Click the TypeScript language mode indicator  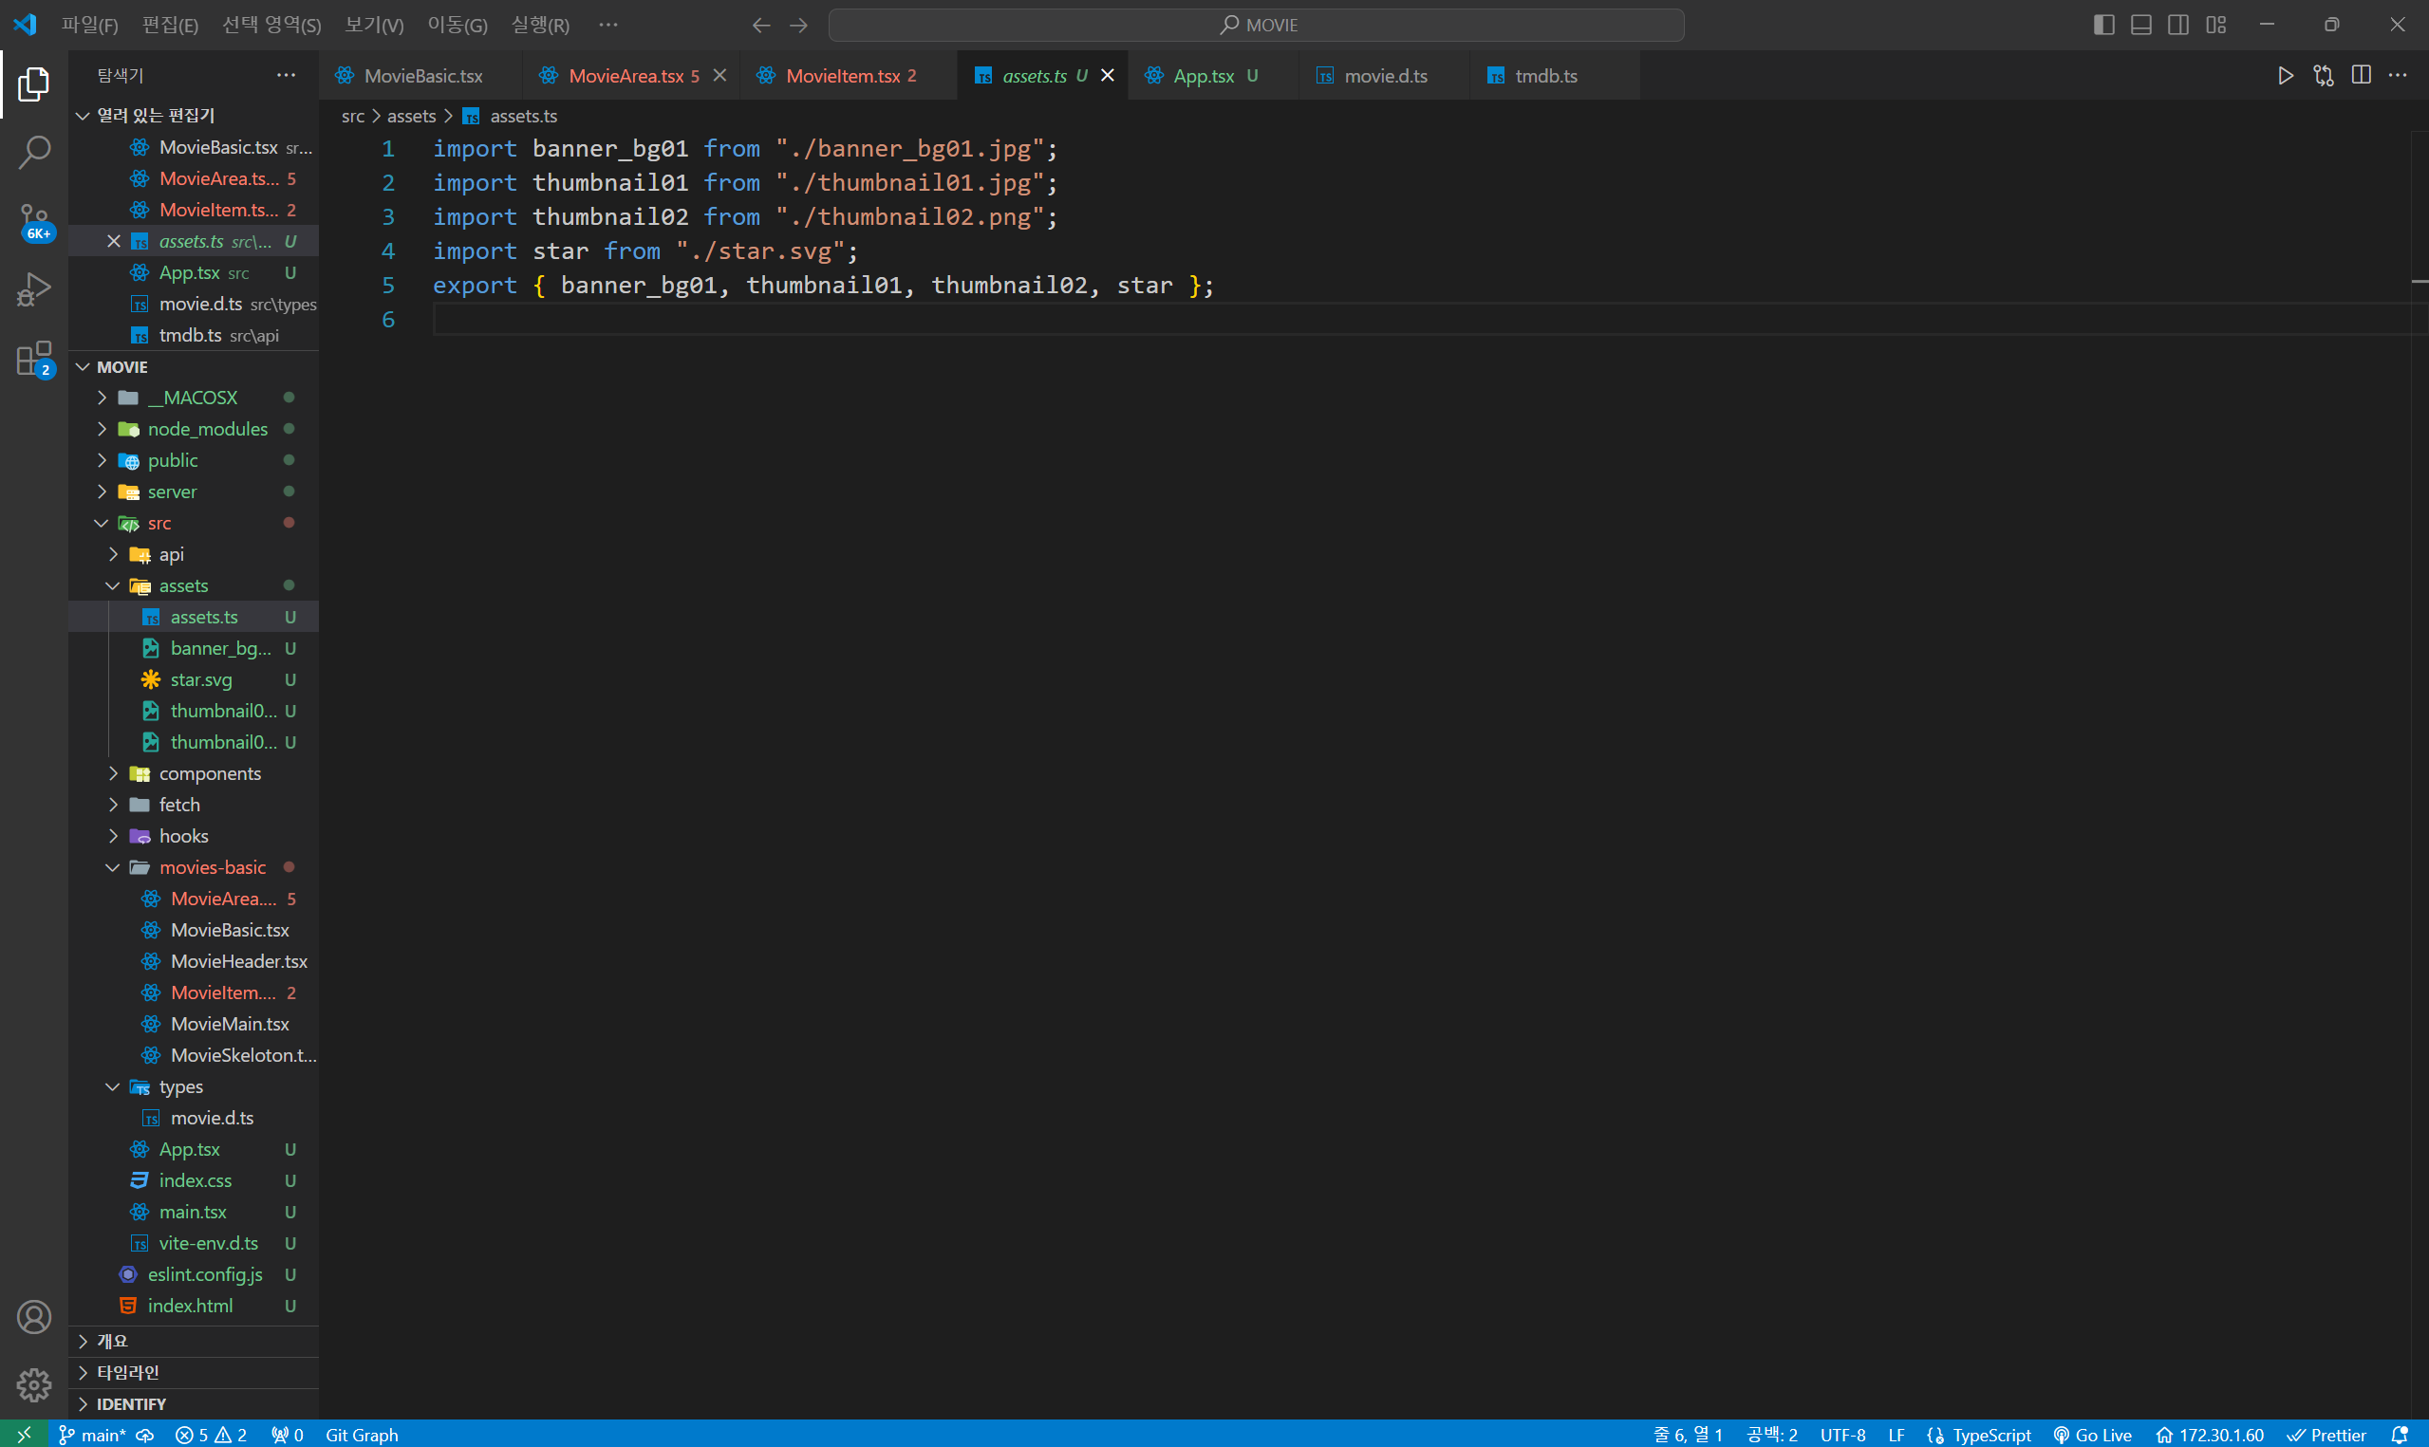1990,1435
